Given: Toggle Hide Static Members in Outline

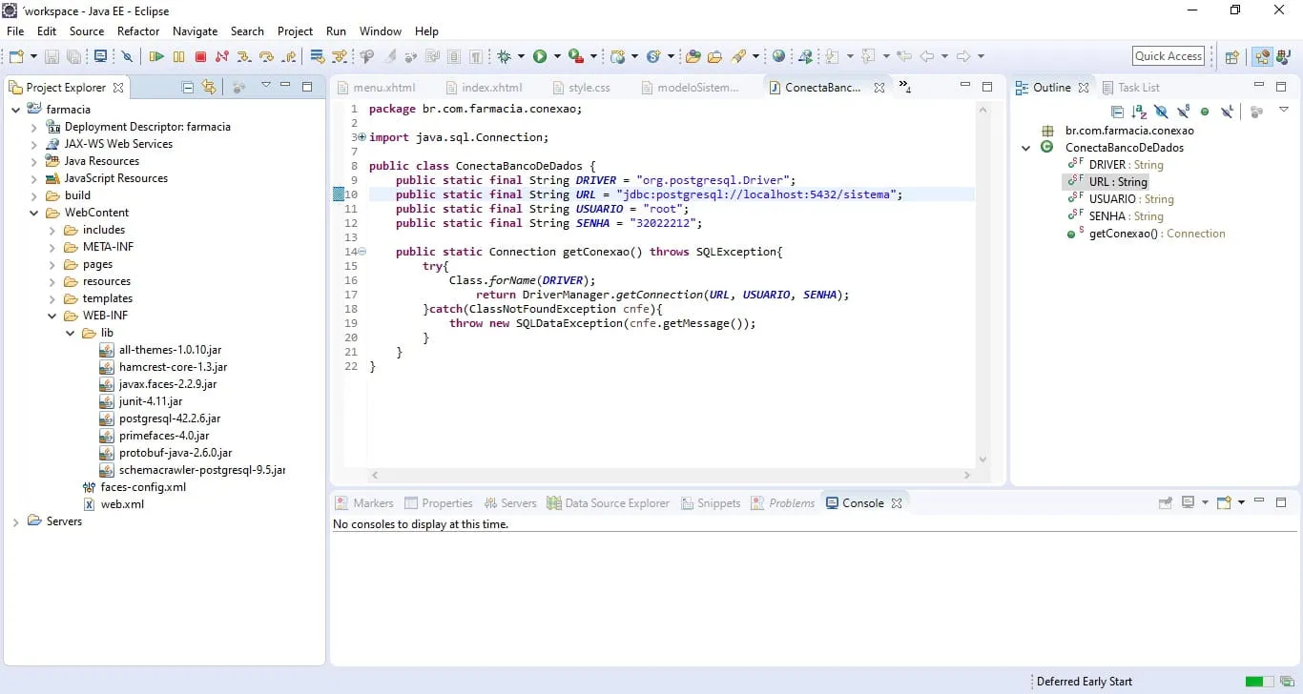Looking at the screenshot, I should (1183, 112).
